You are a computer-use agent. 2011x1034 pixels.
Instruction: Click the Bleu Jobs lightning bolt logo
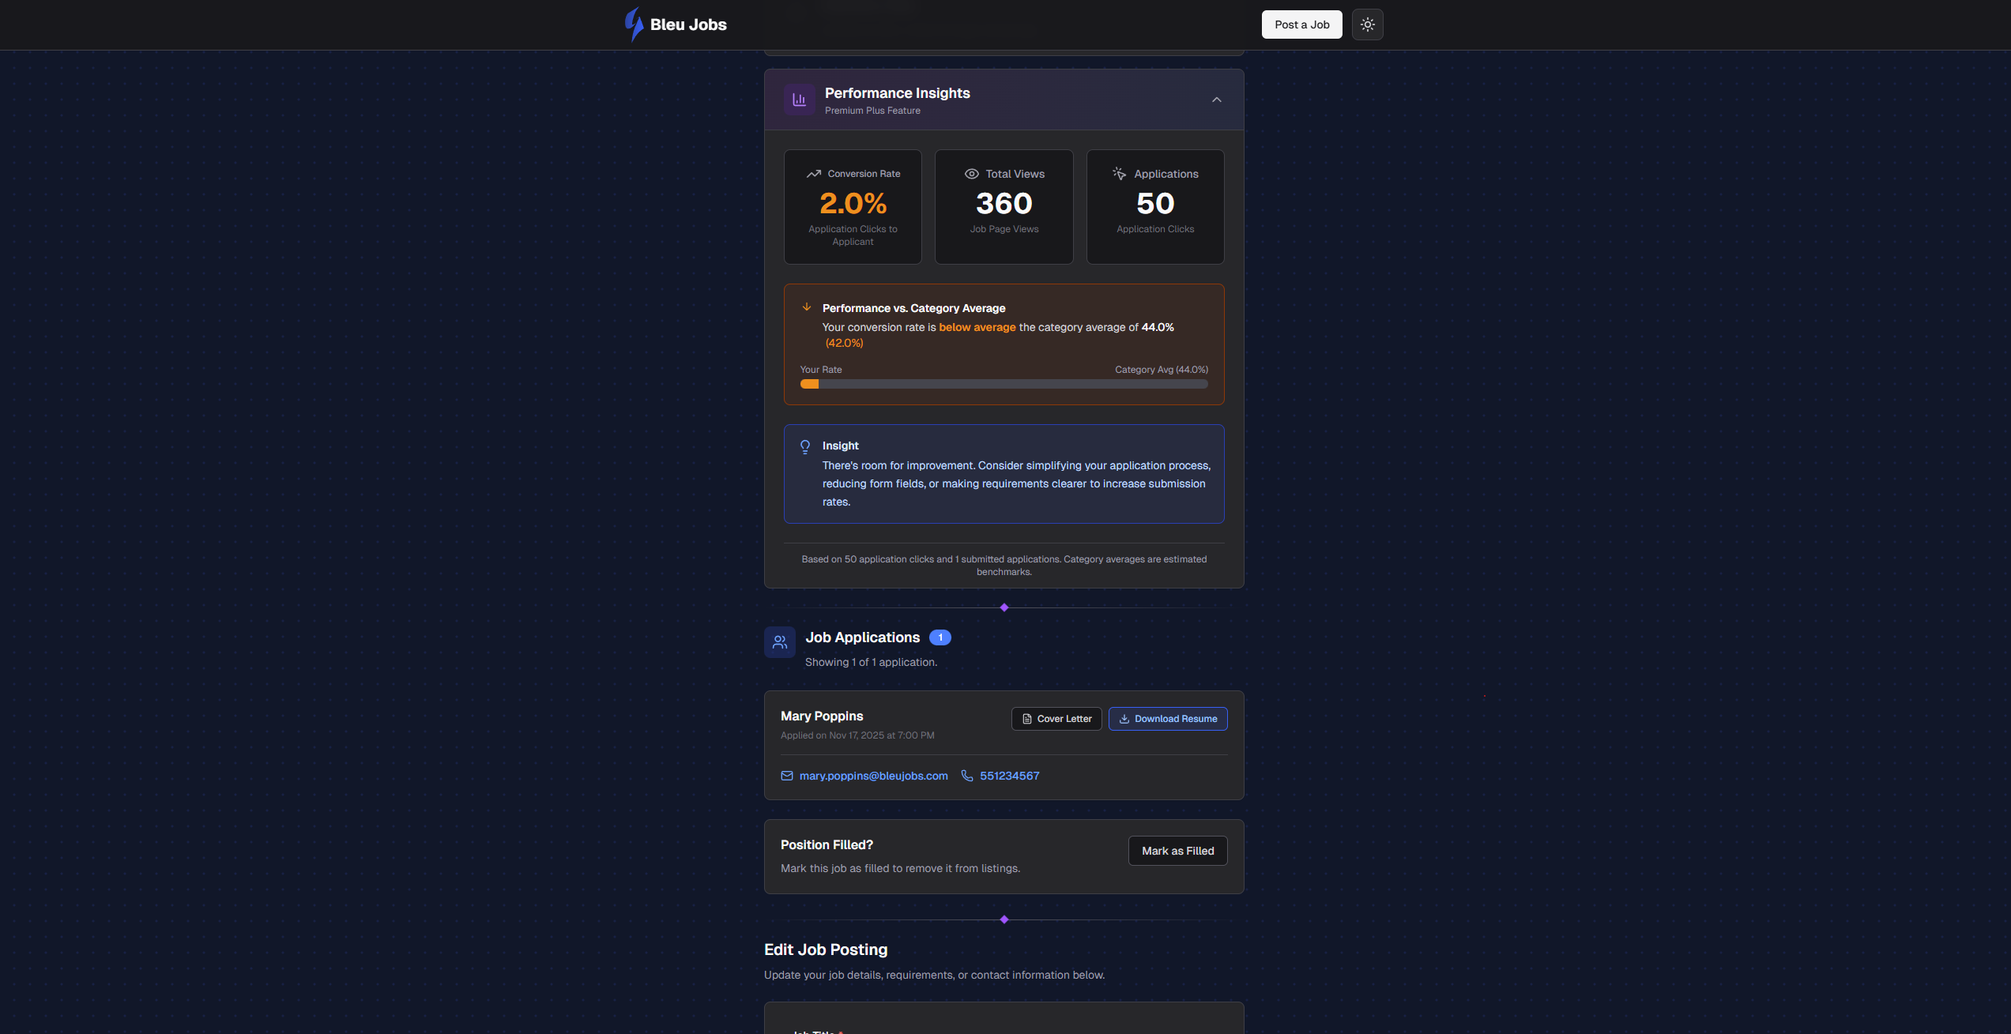click(633, 24)
